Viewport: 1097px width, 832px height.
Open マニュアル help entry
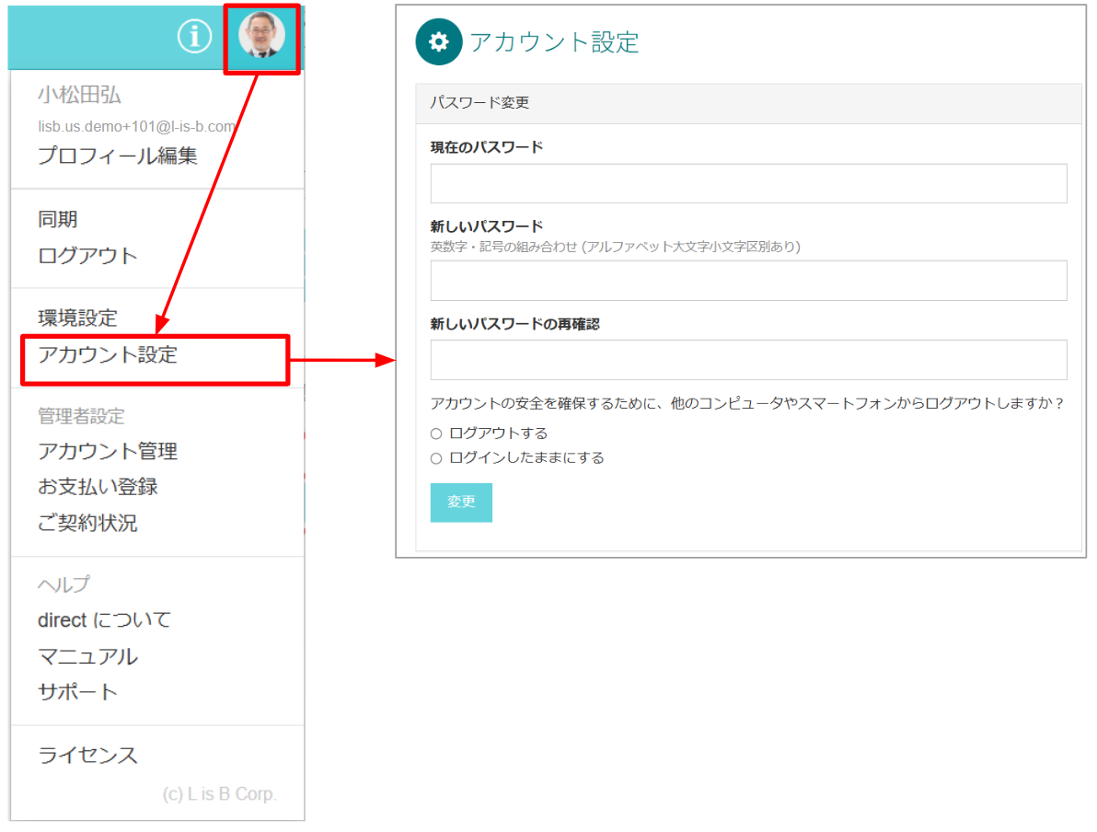(87, 656)
